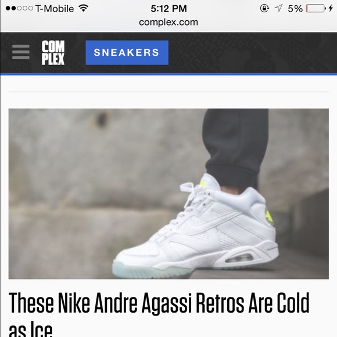Select the Sneakers section button
This screenshot has height=337, width=337.
127,53
